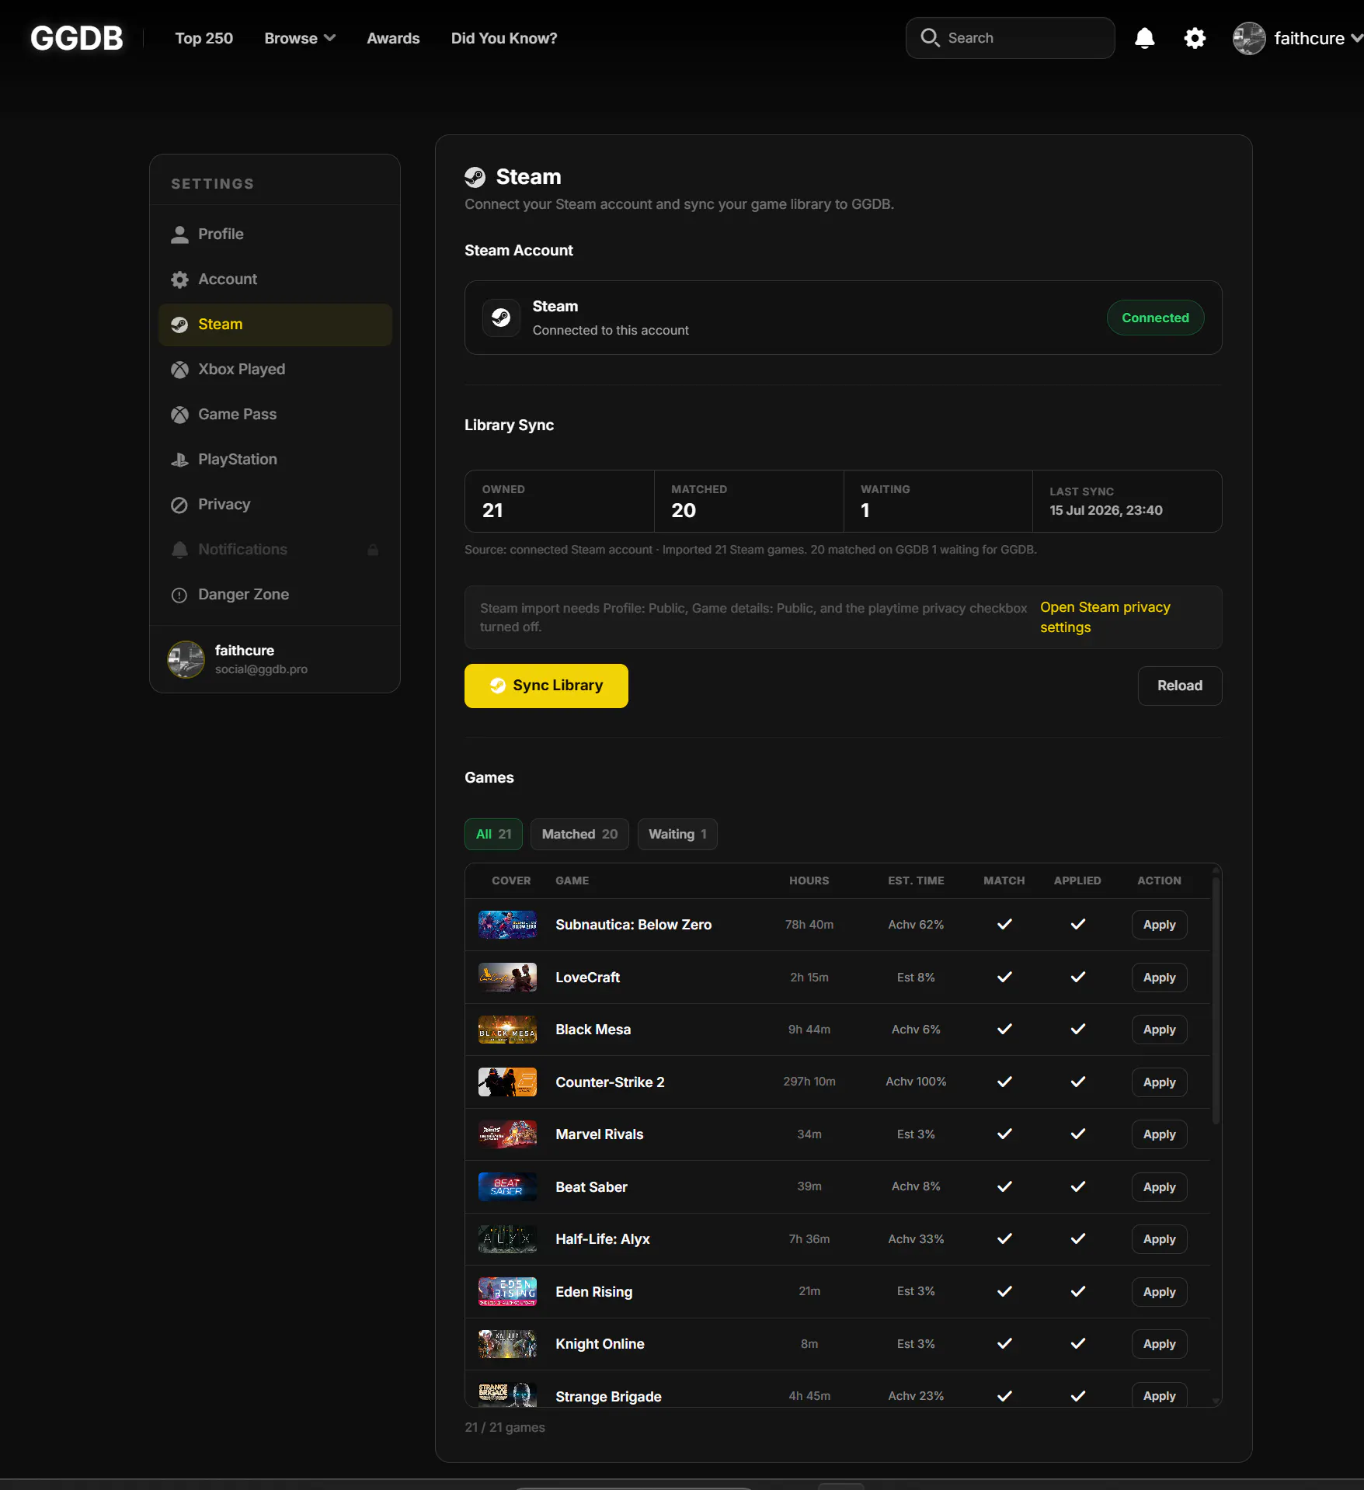Click Black Mesa cover thumbnail
Screen dimensions: 1364x1490
click(507, 1030)
